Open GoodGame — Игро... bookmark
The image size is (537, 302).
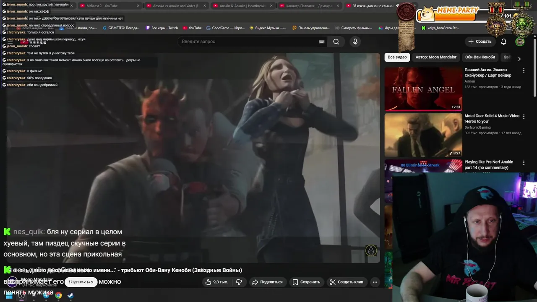(x=225, y=28)
